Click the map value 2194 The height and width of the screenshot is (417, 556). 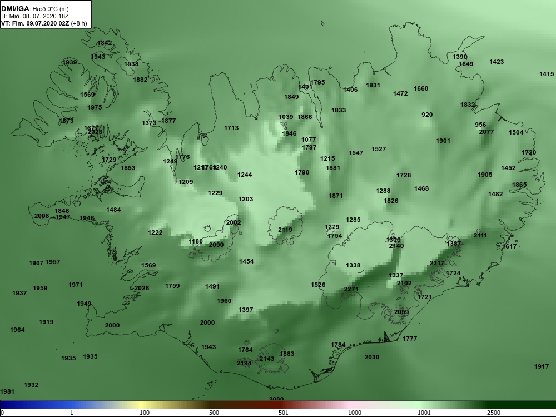[244, 363]
